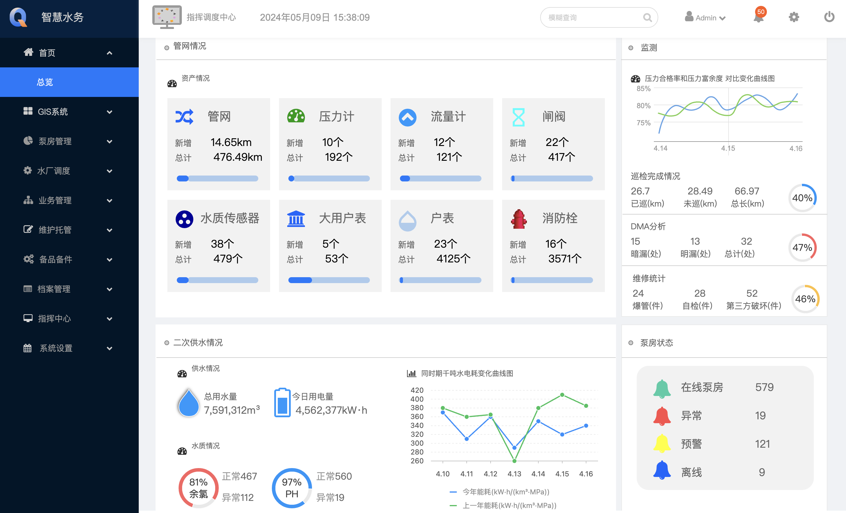
Task: Click the pipe network shuffle icon
Action: 184,116
